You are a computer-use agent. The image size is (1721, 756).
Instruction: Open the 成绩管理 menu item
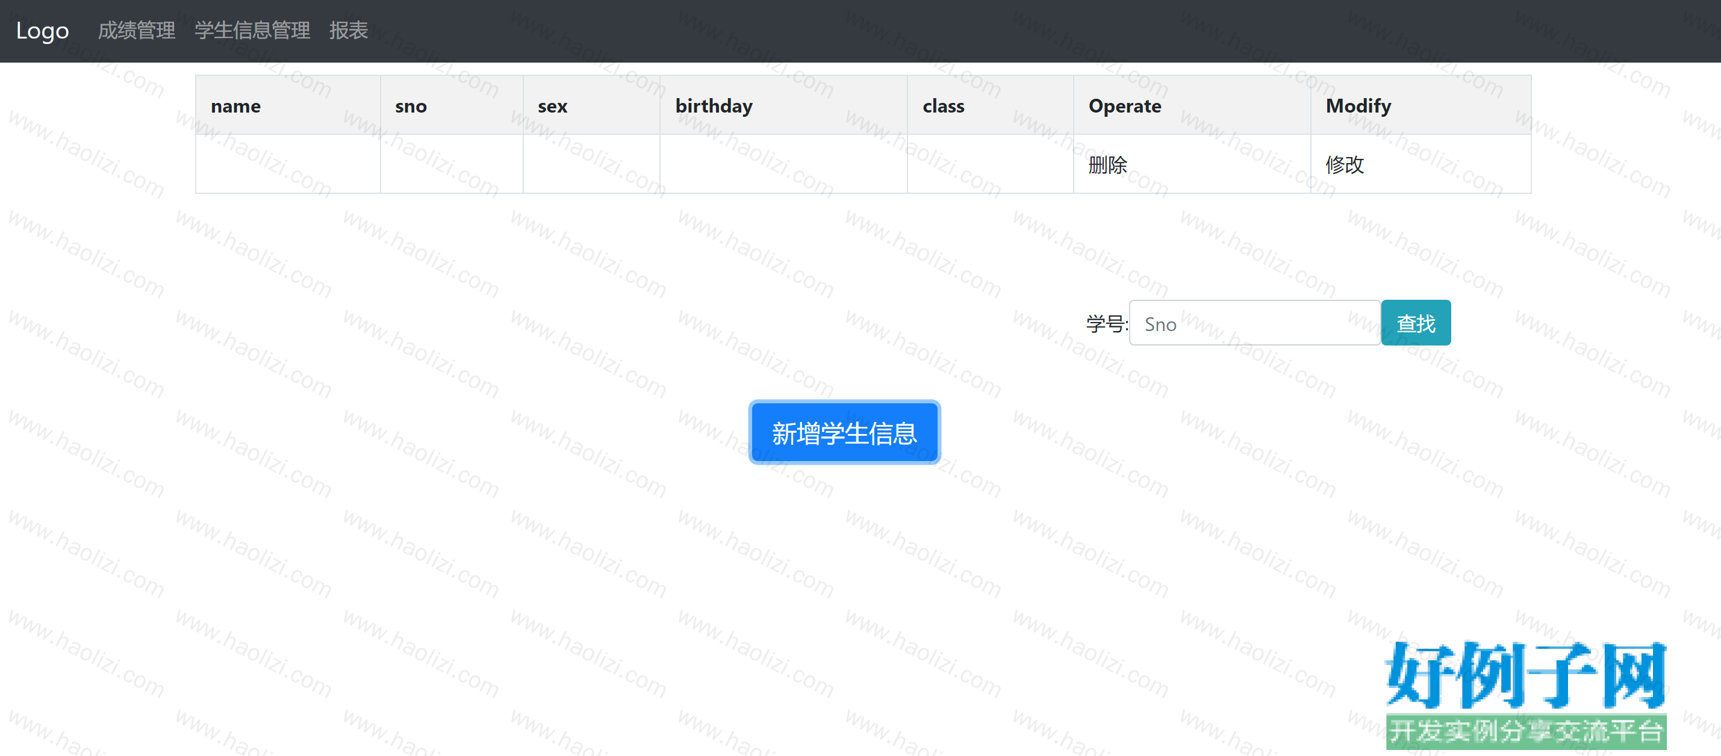[x=136, y=31]
